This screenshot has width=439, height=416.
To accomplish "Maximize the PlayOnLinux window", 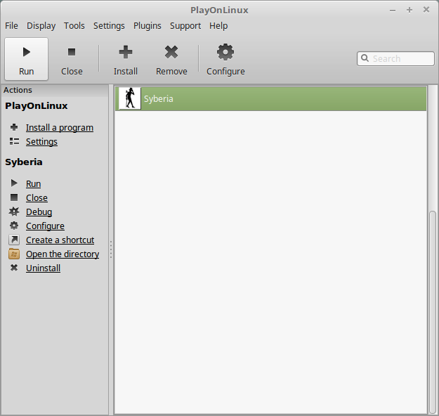I will tap(409, 10).
